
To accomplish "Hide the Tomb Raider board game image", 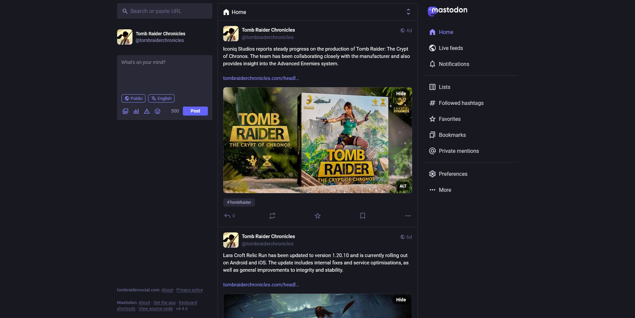I will click(x=401, y=94).
